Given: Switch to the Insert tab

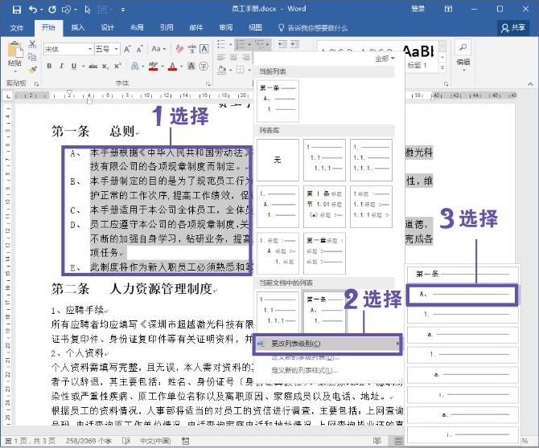Looking at the screenshot, I should 77,27.
